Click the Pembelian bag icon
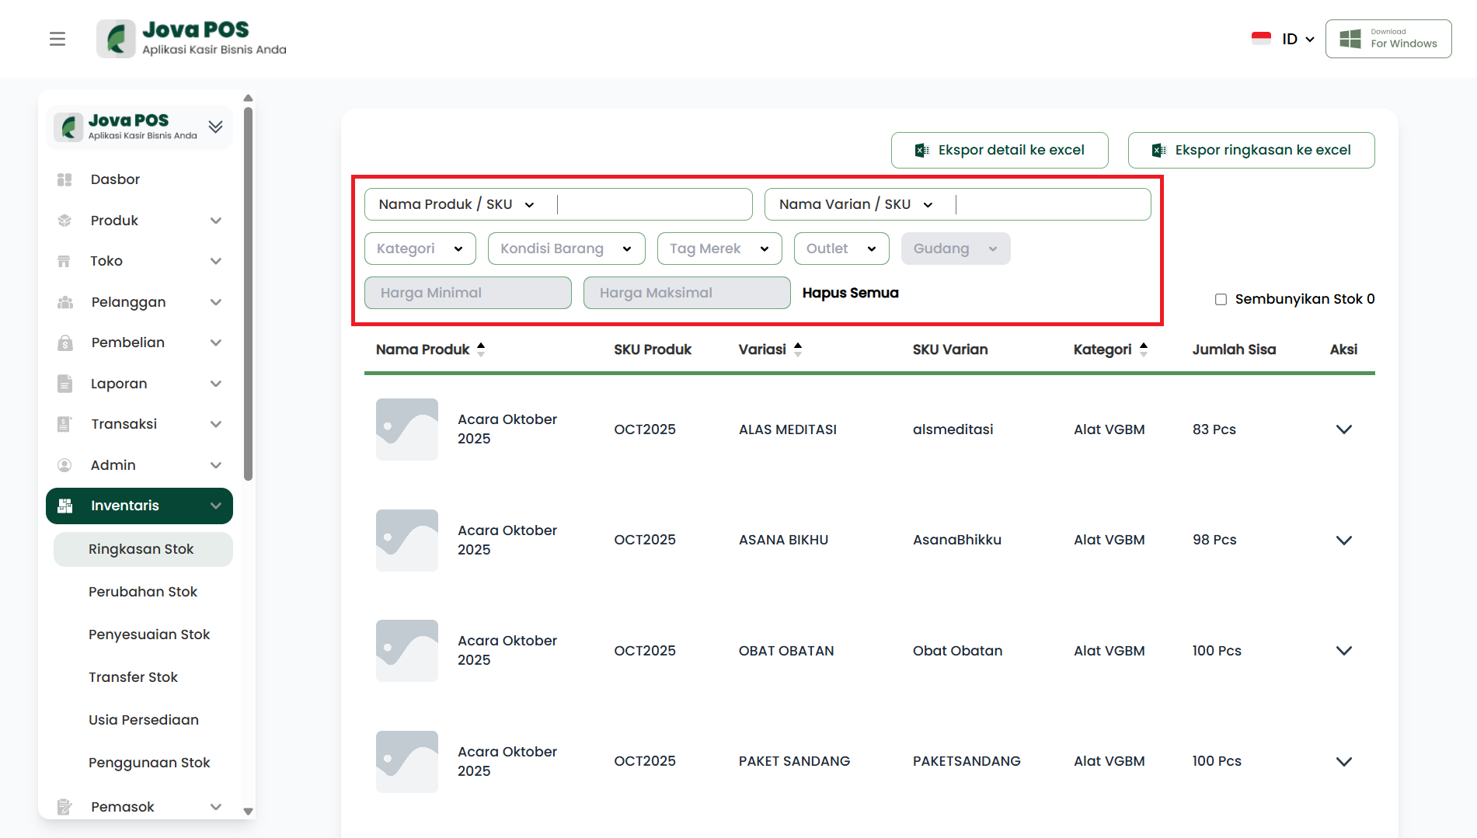The image size is (1477, 838). click(64, 343)
